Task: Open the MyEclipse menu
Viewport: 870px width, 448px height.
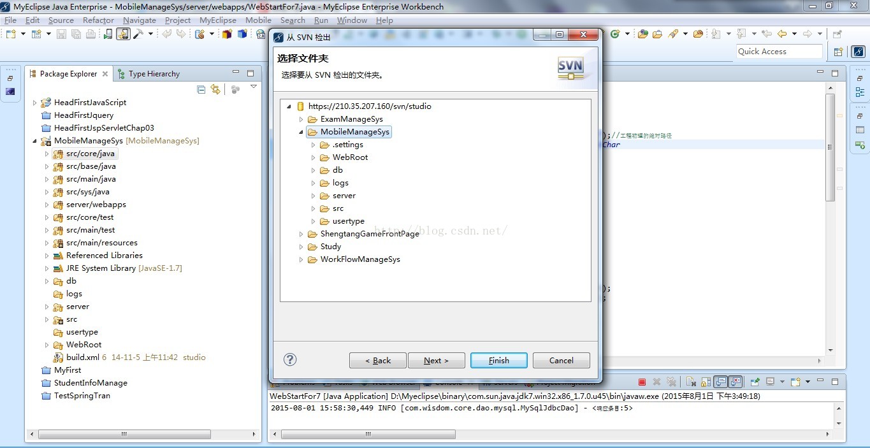Action: coord(218,20)
